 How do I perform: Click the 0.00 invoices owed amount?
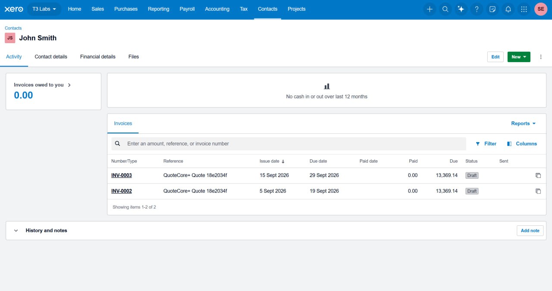click(23, 95)
